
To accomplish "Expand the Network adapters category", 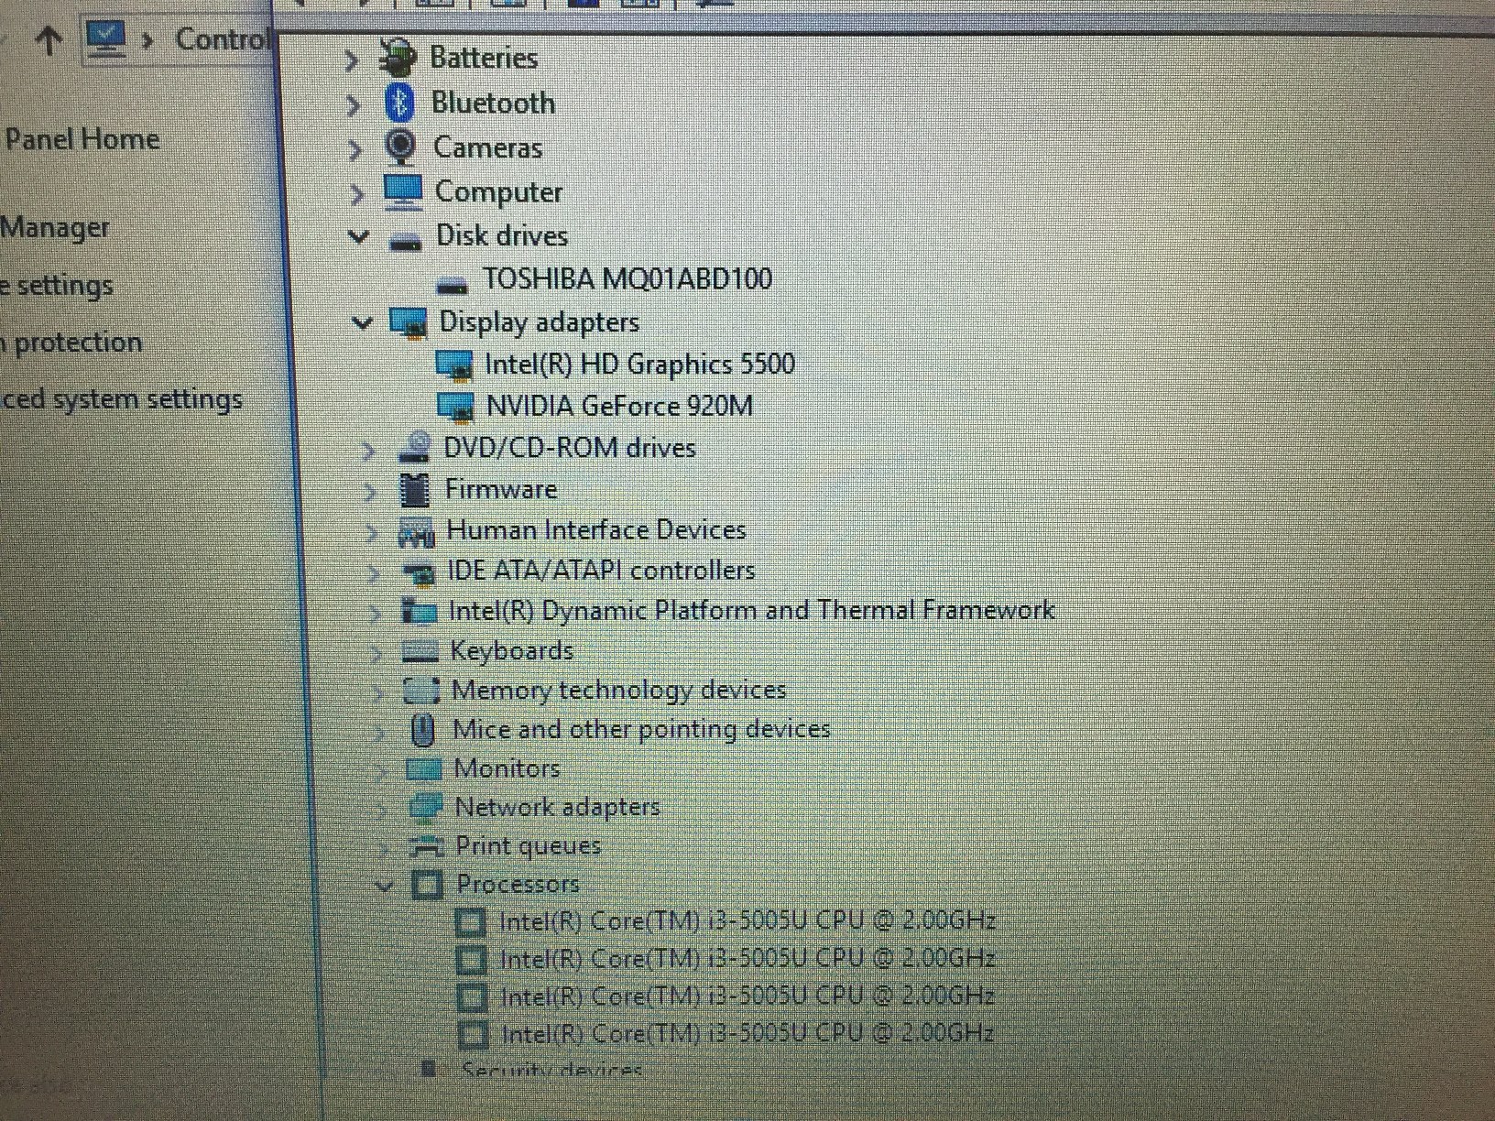I will (x=383, y=807).
